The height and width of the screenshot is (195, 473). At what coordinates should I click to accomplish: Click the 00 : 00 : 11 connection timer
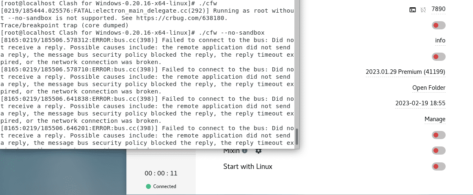161,173
